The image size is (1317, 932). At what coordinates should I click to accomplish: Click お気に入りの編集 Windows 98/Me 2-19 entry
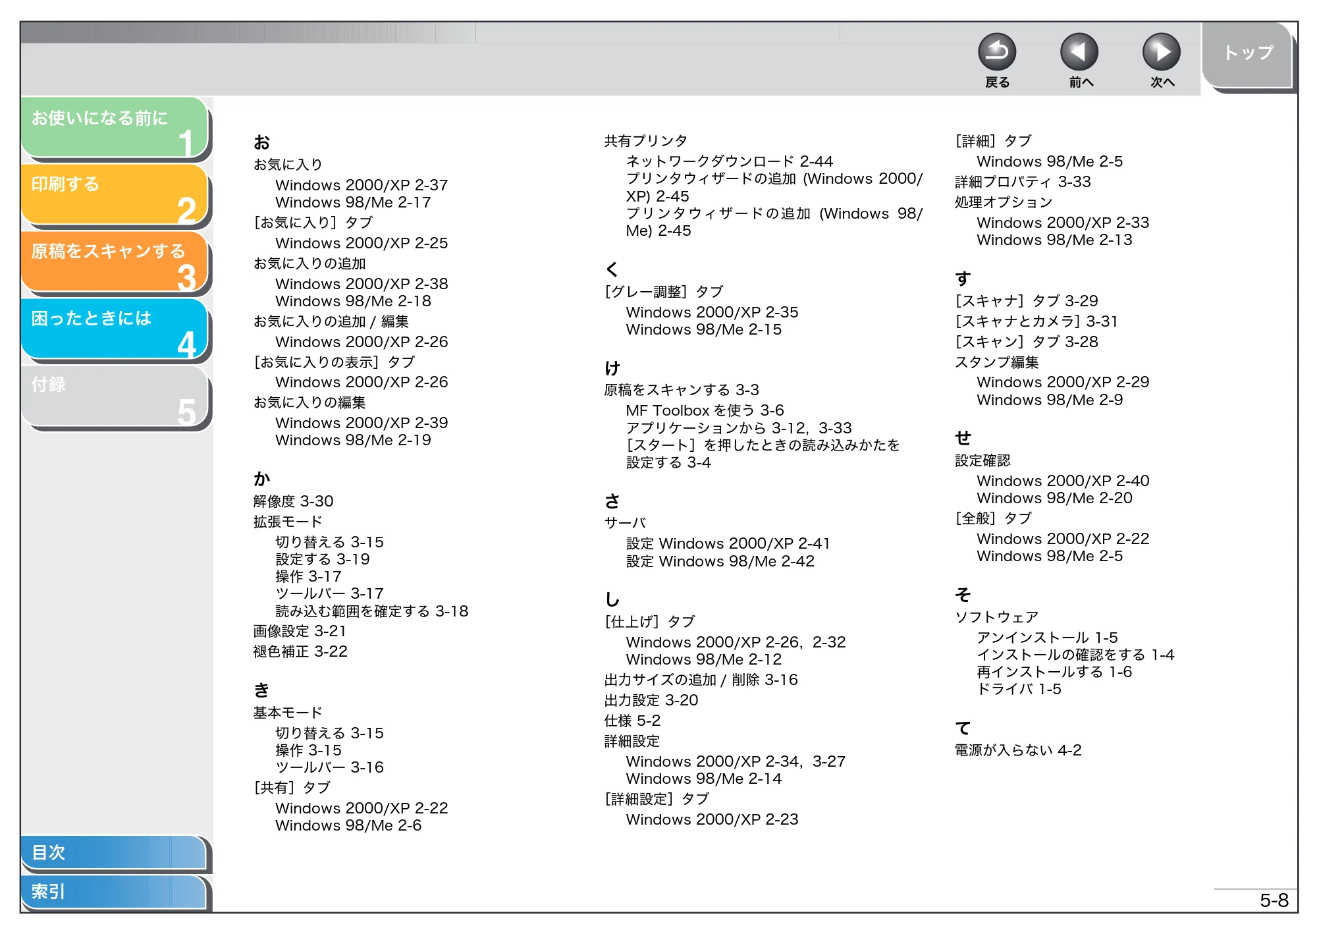pyautogui.click(x=353, y=440)
